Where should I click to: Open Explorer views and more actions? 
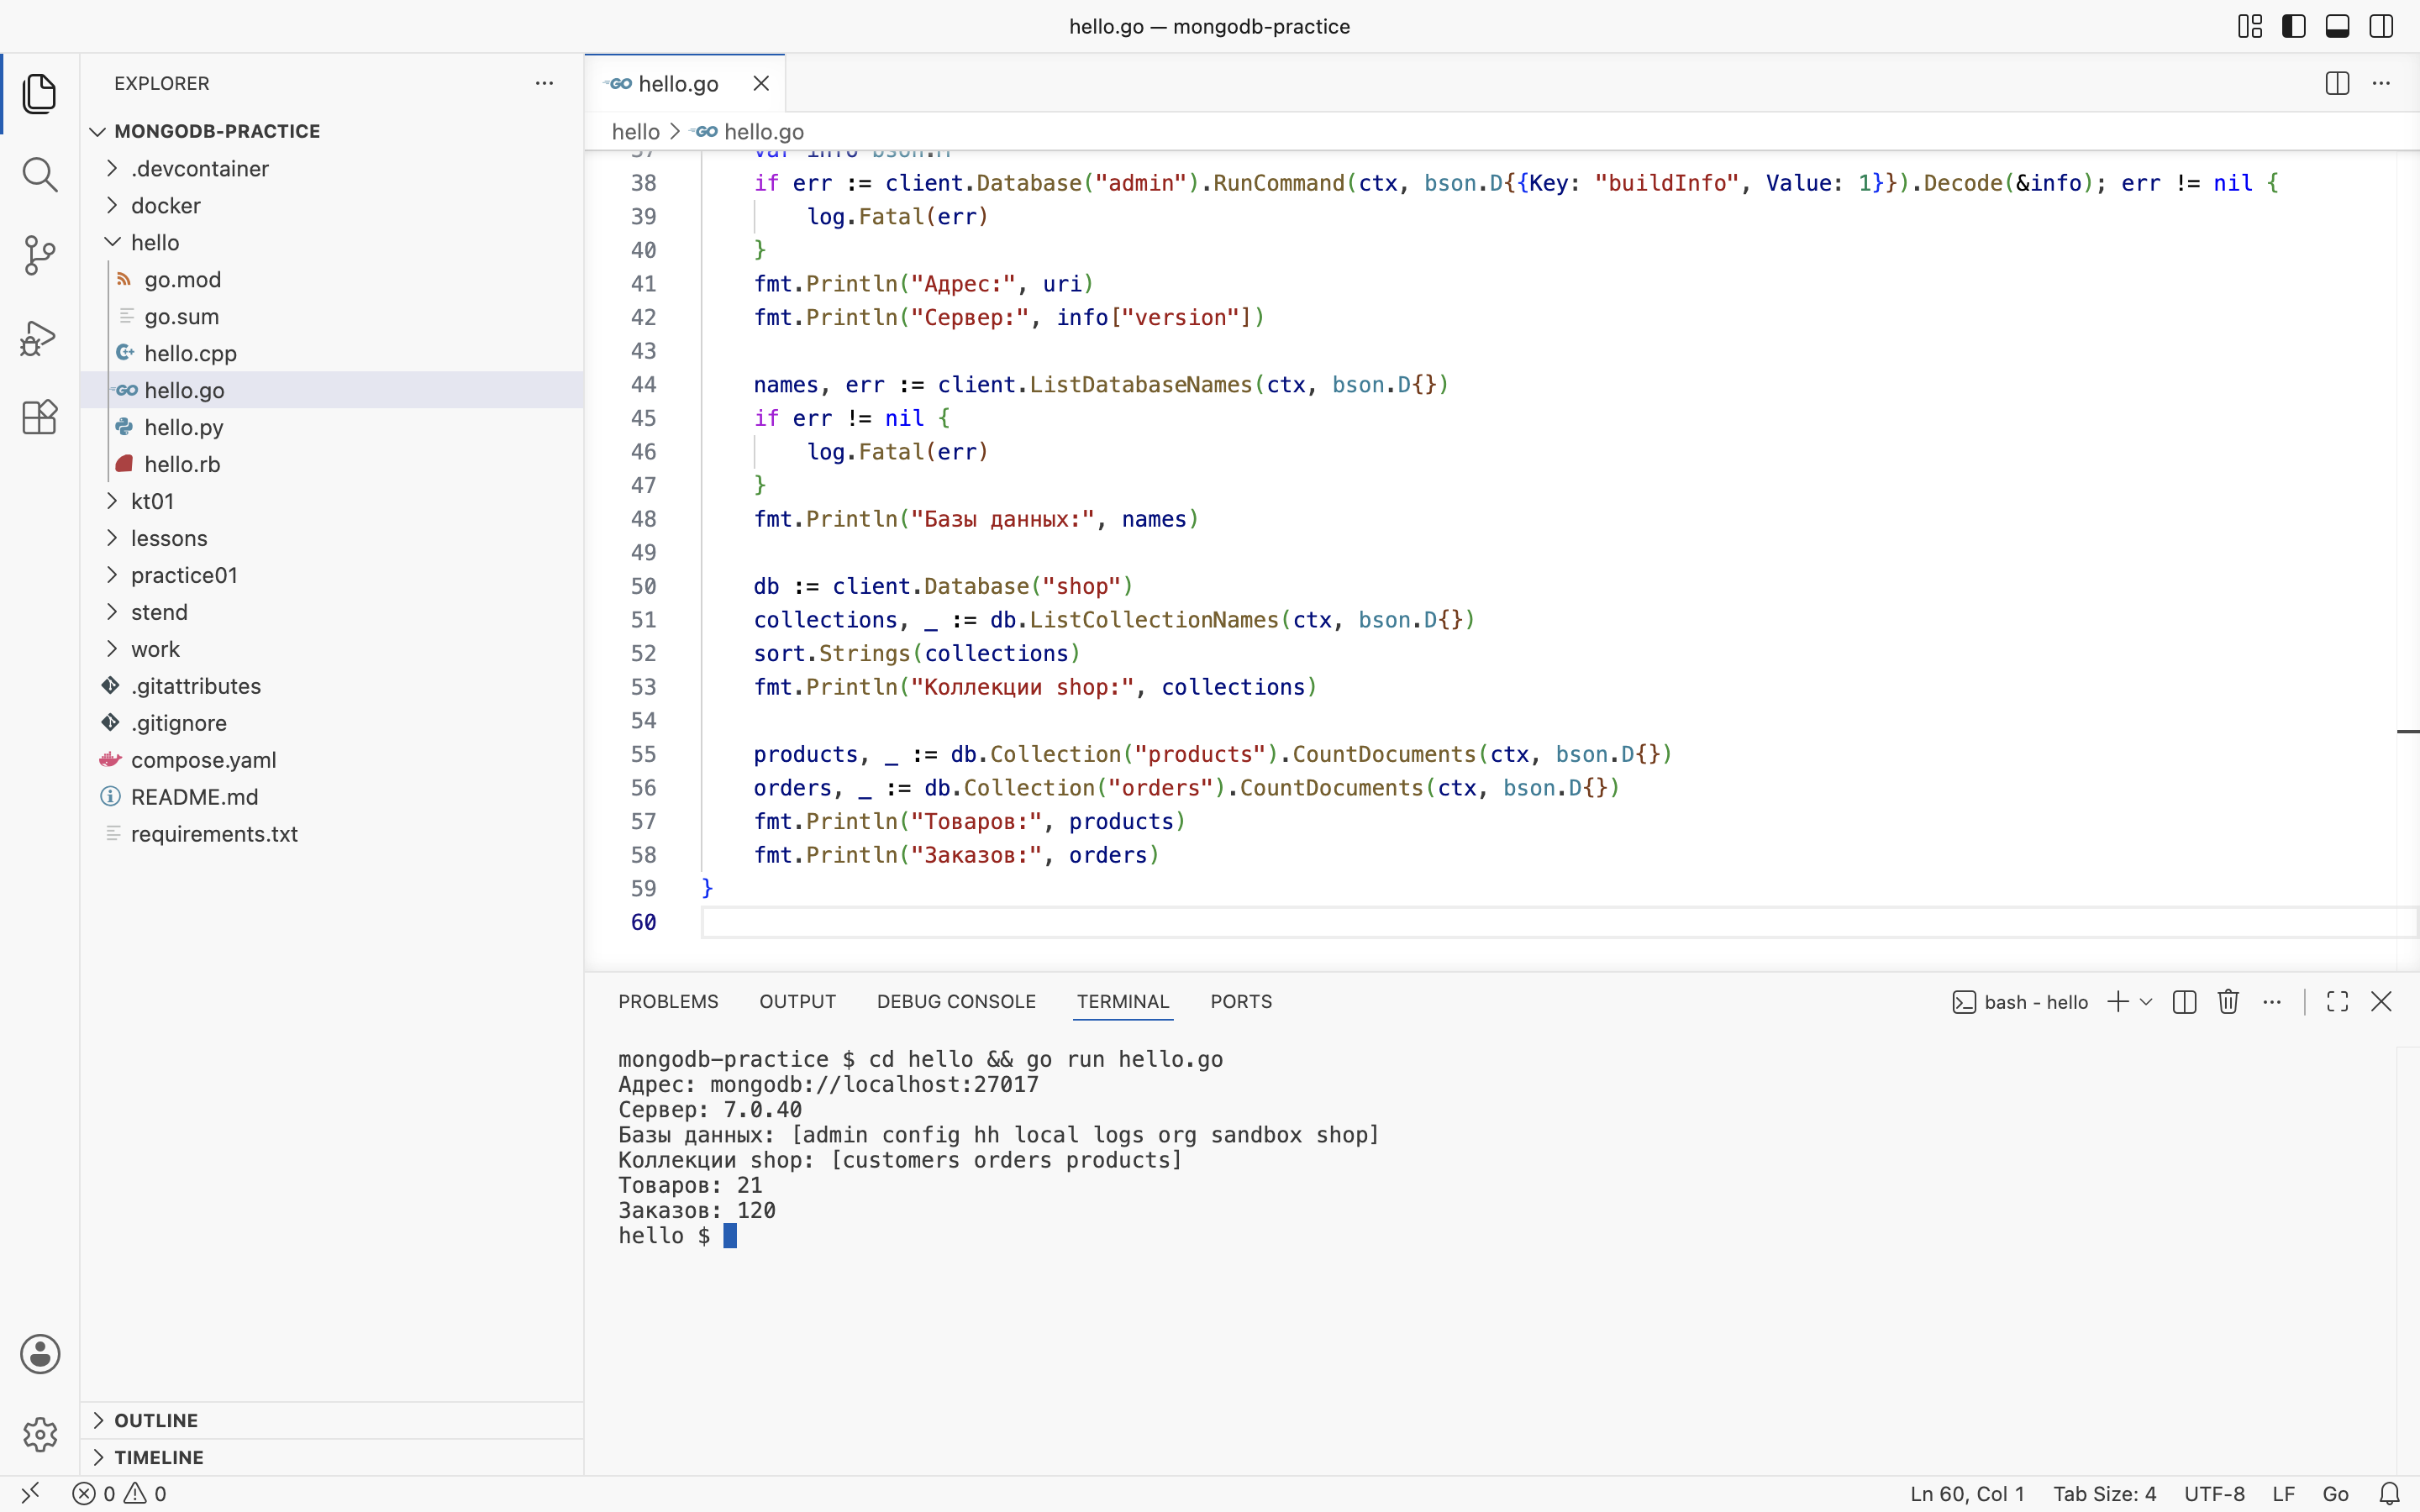(544, 83)
